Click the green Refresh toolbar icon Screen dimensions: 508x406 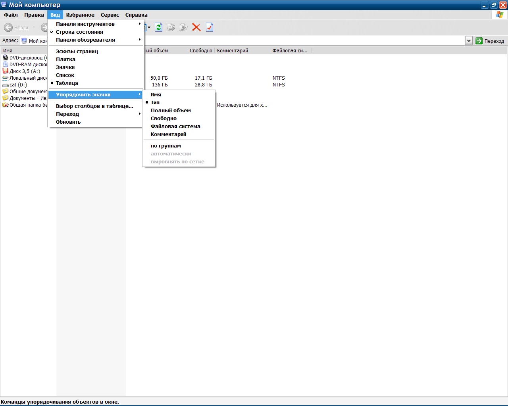click(x=159, y=27)
